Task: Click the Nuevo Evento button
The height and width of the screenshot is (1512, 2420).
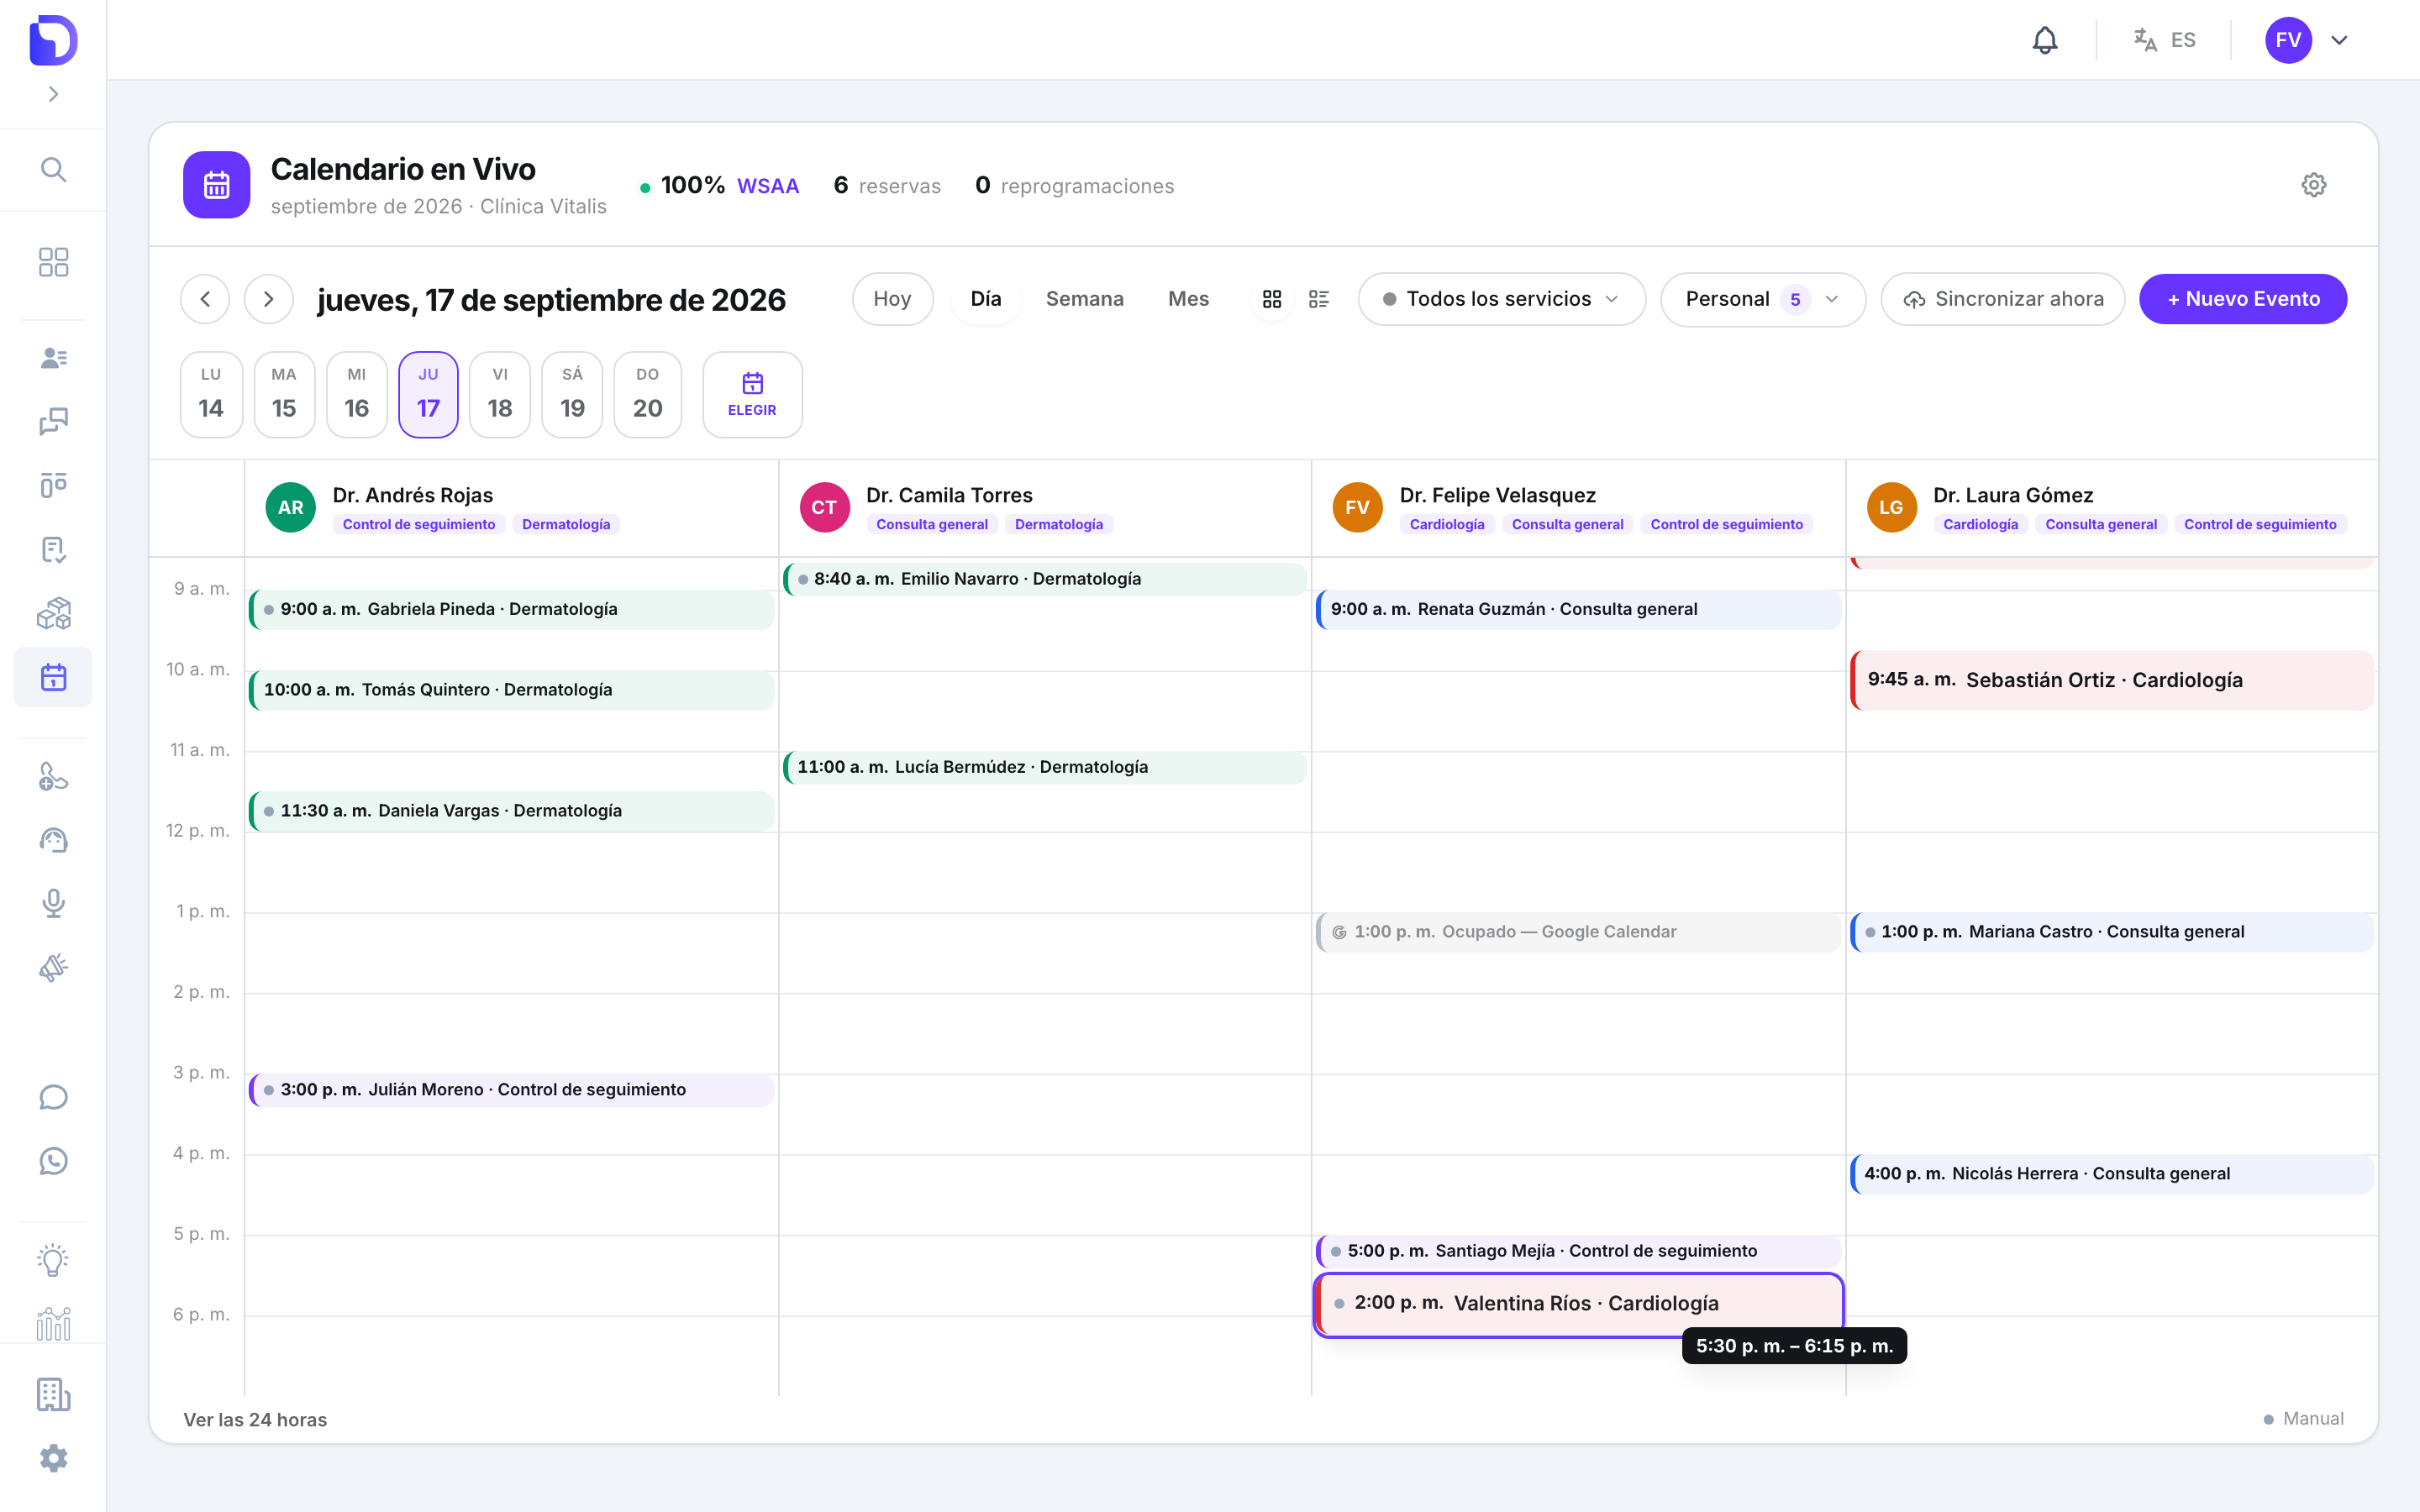Action: (x=2243, y=299)
